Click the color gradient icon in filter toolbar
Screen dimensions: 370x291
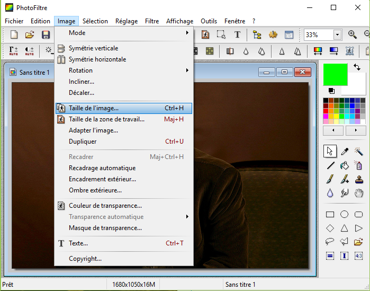(318, 51)
